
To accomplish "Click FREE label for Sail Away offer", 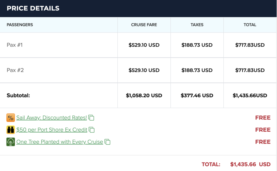I will coord(263,118).
